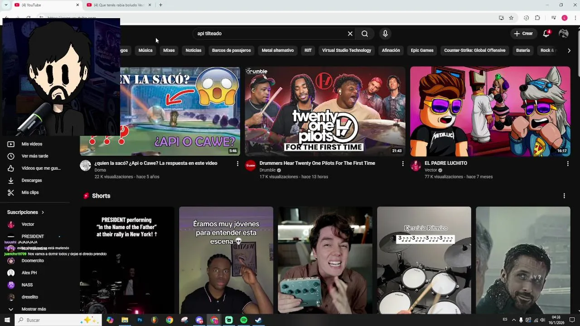Viewport: 580px width, 326px height.
Task: Bookmark this page with the star
Action: pyautogui.click(x=511, y=18)
